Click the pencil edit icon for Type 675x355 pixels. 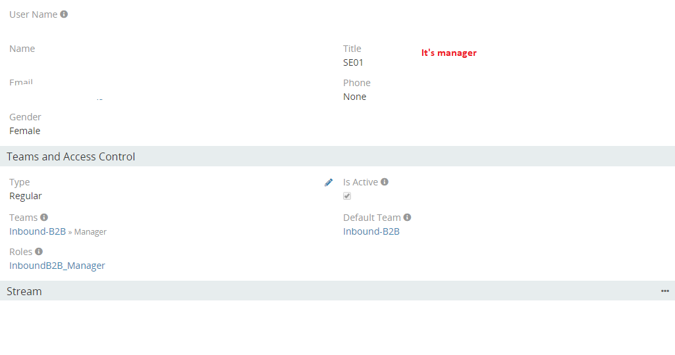[x=329, y=183]
